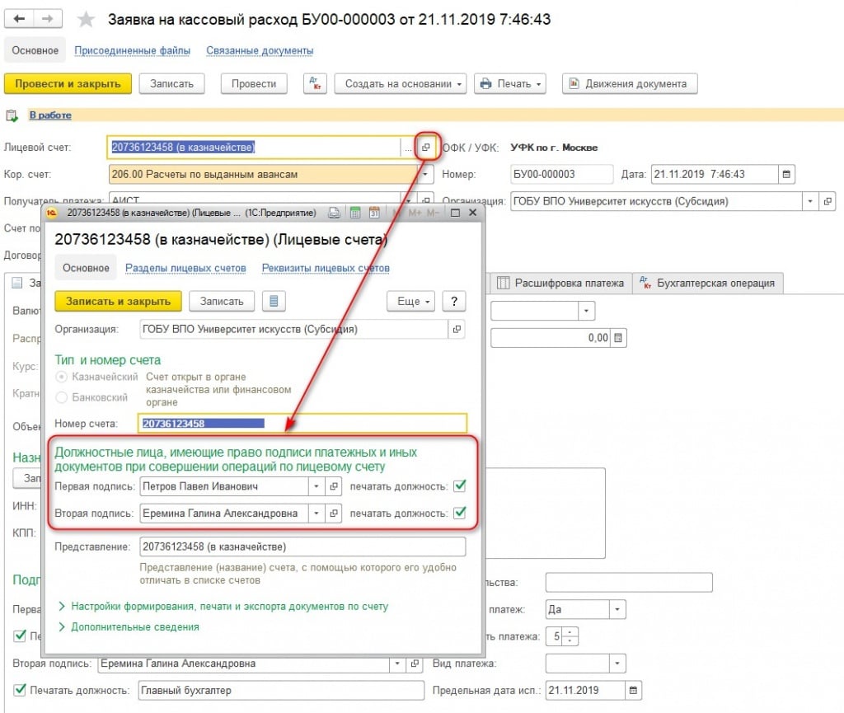Click the back navigation arrow
The image size is (844, 713).
click(20, 19)
